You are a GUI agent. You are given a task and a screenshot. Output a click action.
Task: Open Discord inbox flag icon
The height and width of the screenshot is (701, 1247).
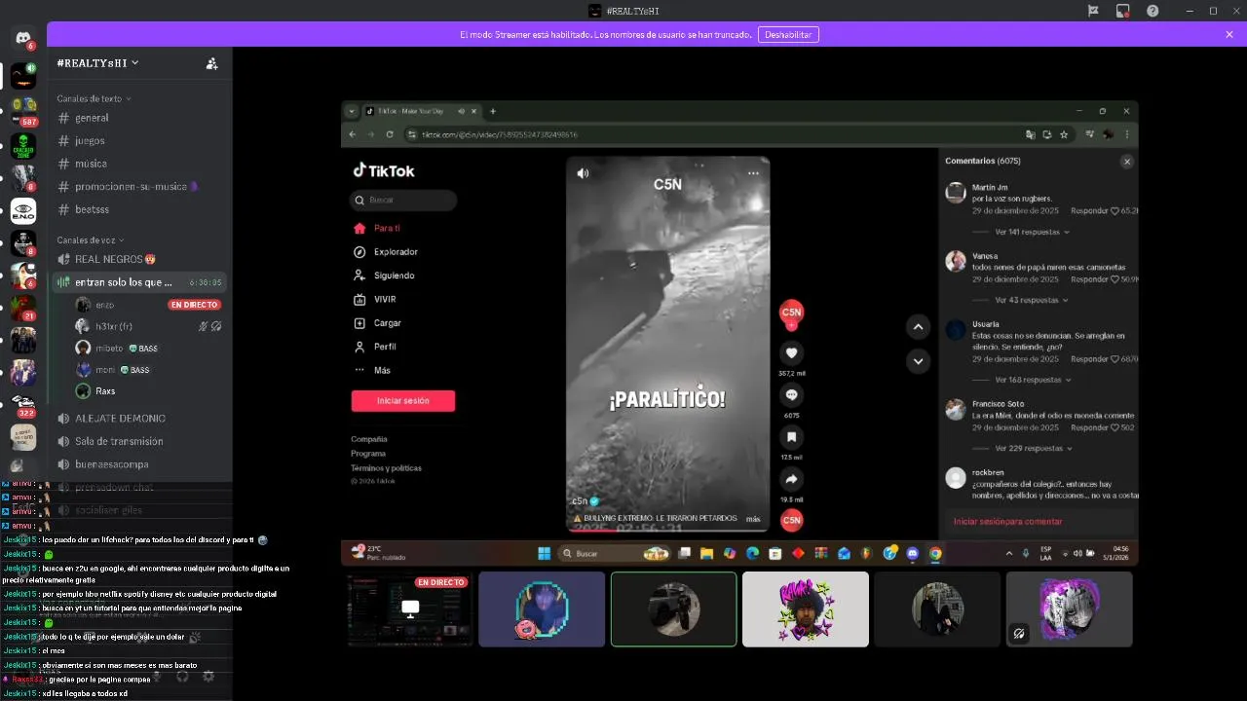pyautogui.click(x=1093, y=11)
